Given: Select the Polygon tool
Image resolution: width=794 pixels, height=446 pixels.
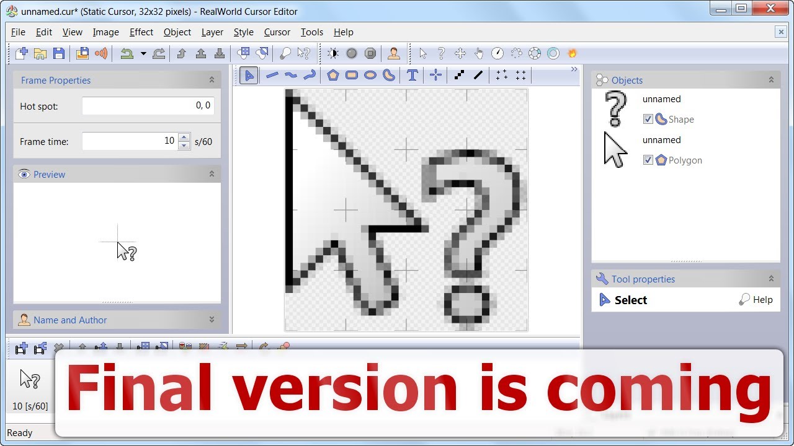Looking at the screenshot, I should tap(333, 76).
